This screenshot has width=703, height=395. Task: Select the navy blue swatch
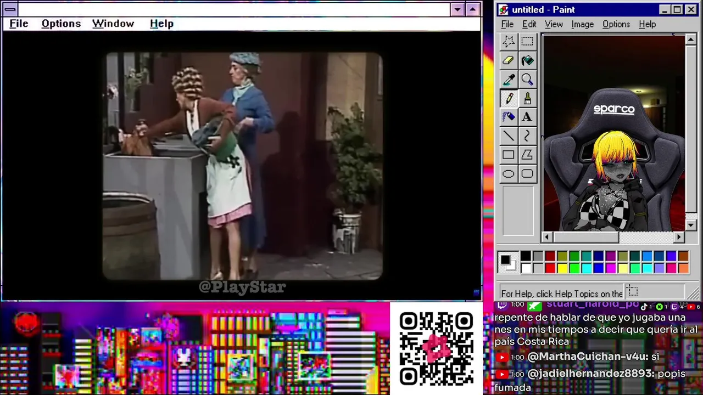[x=599, y=256]
